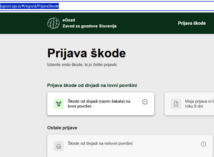Click the browser address bar URL

30,6
